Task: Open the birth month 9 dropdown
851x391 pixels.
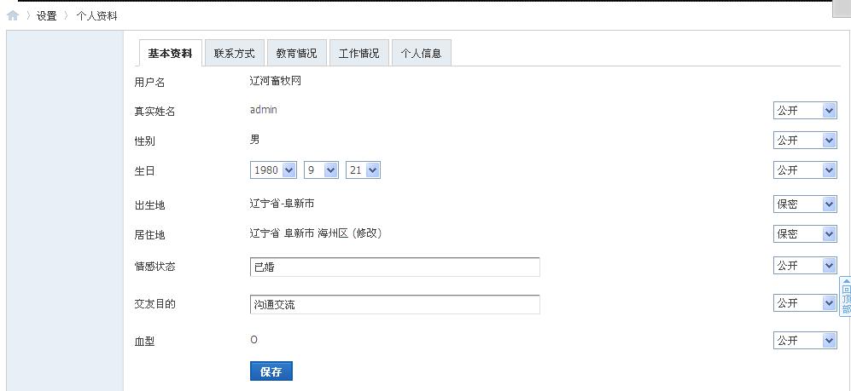Action: (321, 170)
